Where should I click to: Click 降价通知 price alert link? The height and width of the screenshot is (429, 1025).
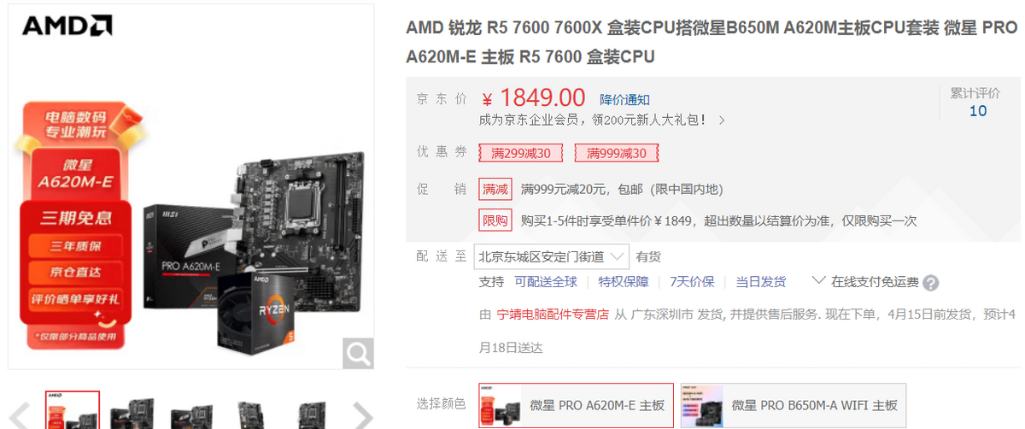[x=624, y=100]
